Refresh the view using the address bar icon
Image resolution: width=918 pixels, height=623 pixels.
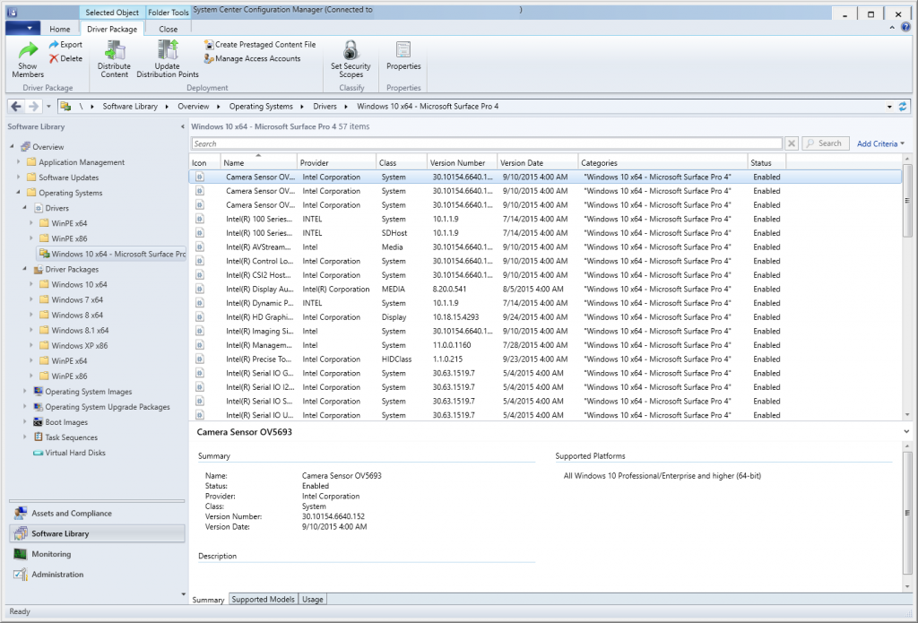pyautogui.click(x=902, y=106)
